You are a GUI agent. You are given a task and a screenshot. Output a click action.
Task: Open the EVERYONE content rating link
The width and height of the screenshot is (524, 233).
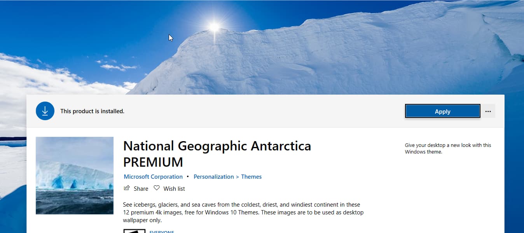coord(162,232)
